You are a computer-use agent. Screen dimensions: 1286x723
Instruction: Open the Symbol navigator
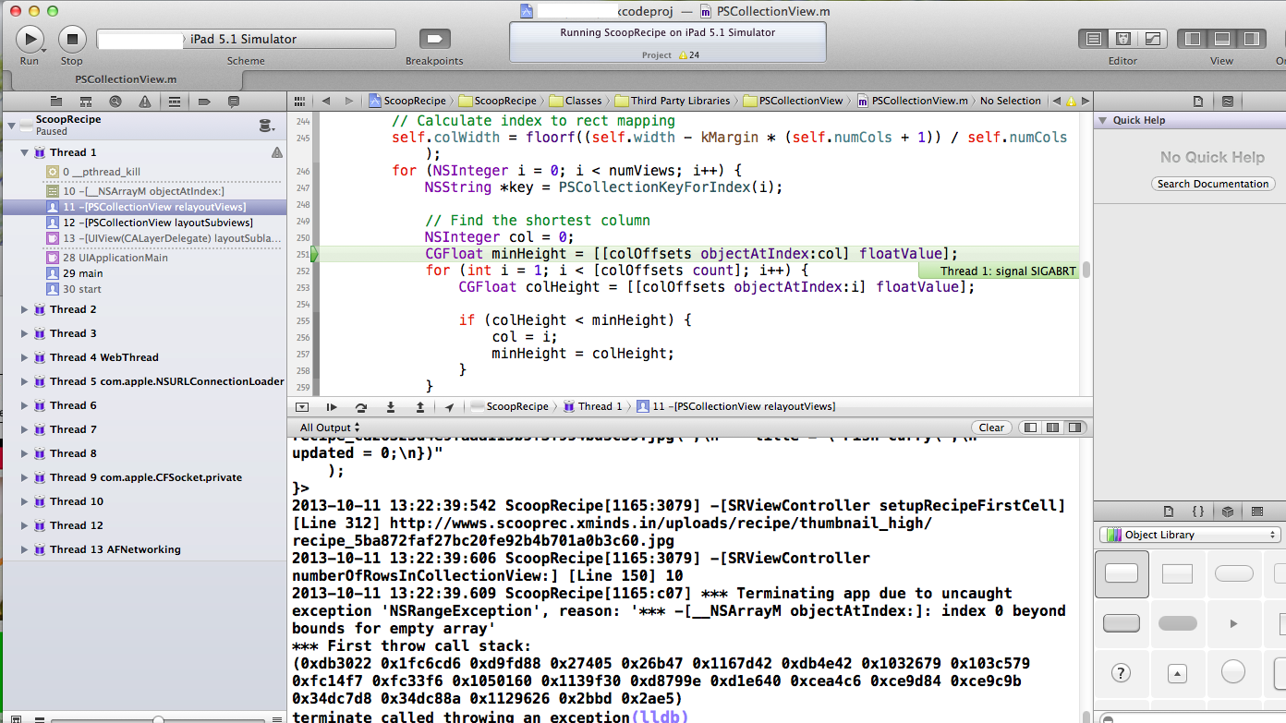coord(86,101)
